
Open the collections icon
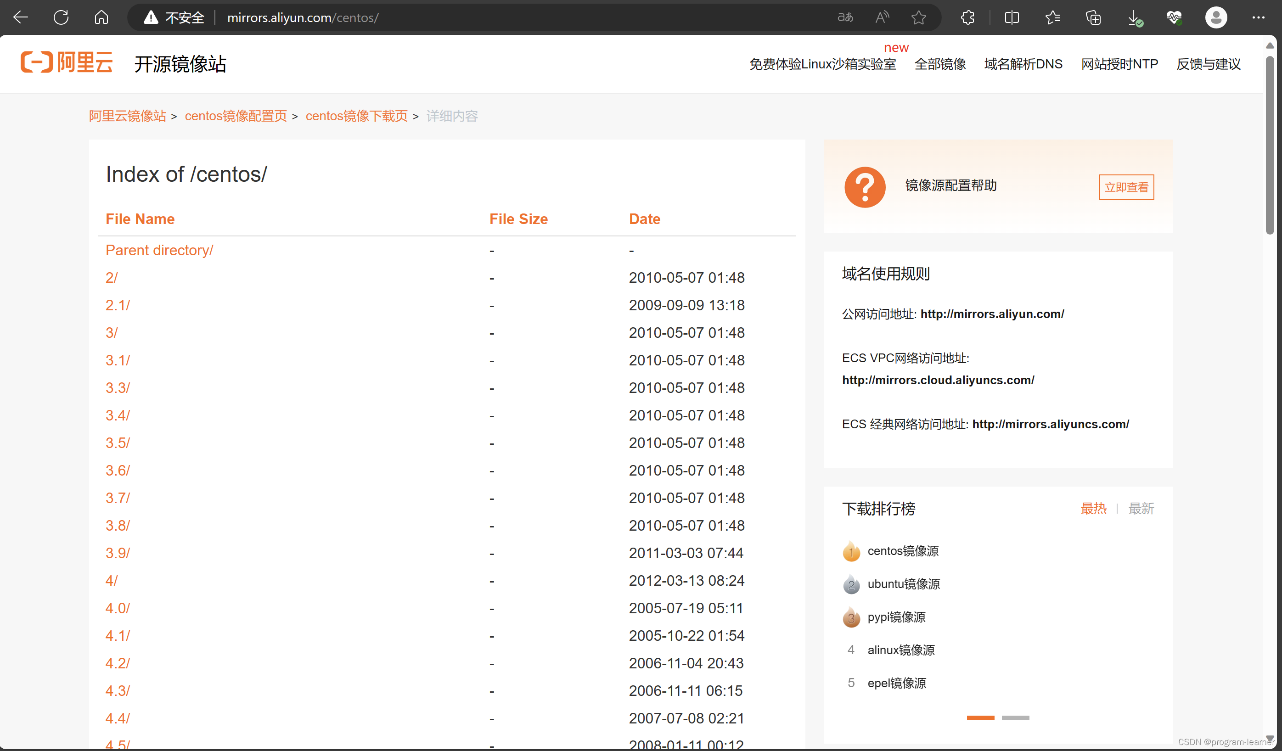1093,17
